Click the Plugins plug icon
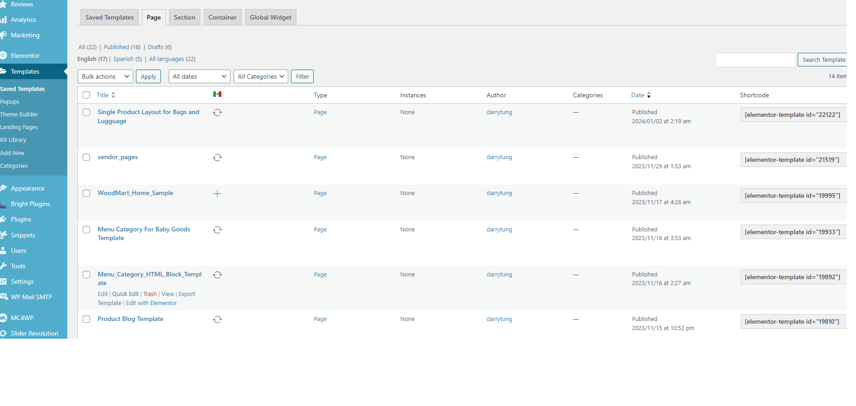Screen dimensions: 856x406 click(x=3, y=219)
